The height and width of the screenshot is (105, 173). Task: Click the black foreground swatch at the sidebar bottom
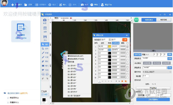tap(44, 100)
